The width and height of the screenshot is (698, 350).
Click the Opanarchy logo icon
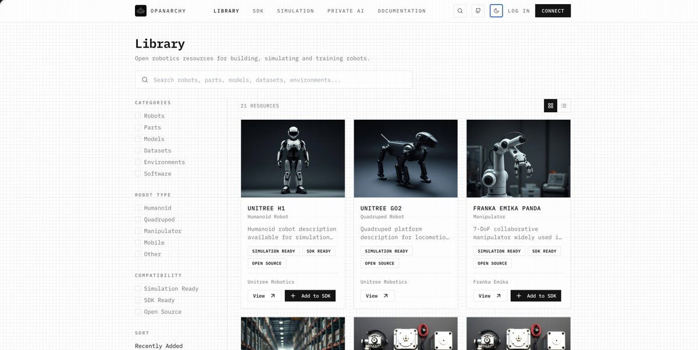pos(141,10)
